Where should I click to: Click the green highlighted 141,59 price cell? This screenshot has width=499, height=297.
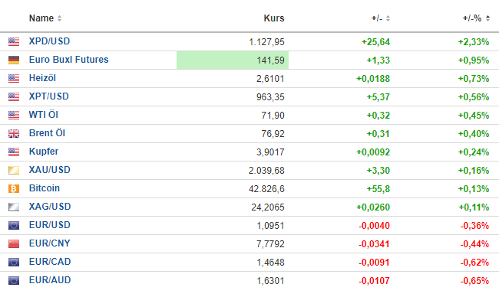(x=233, y=60)
